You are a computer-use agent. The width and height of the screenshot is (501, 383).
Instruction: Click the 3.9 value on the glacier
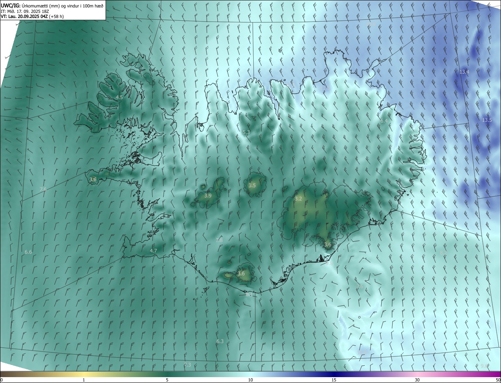[x=208, y=196]
